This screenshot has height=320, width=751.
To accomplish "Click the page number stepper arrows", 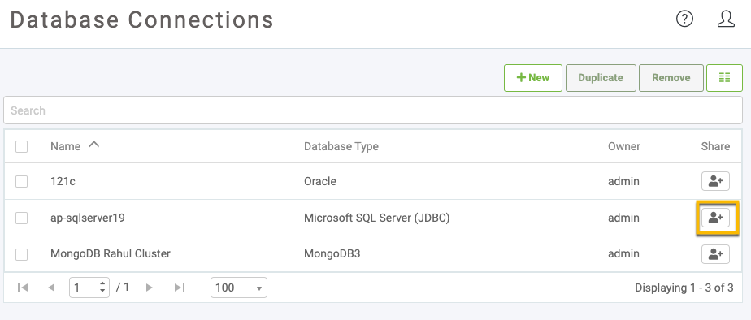I will [x=102, y=288].
